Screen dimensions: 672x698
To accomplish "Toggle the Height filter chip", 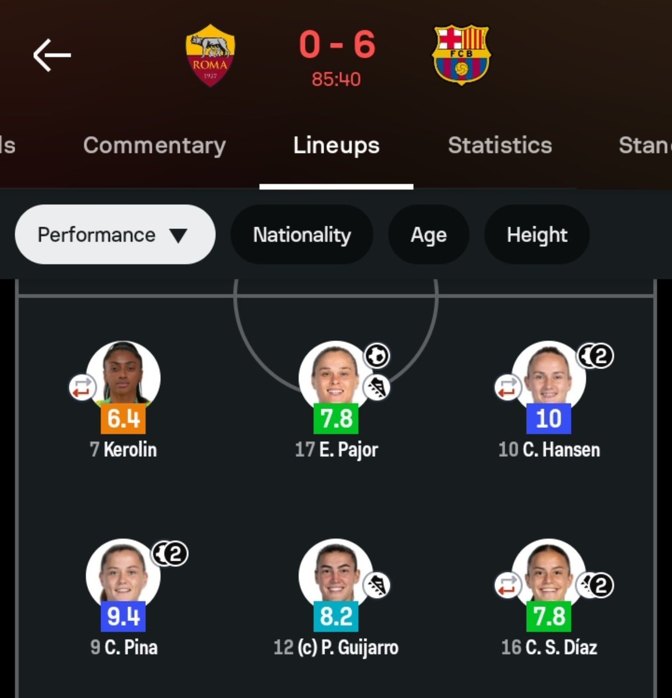I will (537, 234).
